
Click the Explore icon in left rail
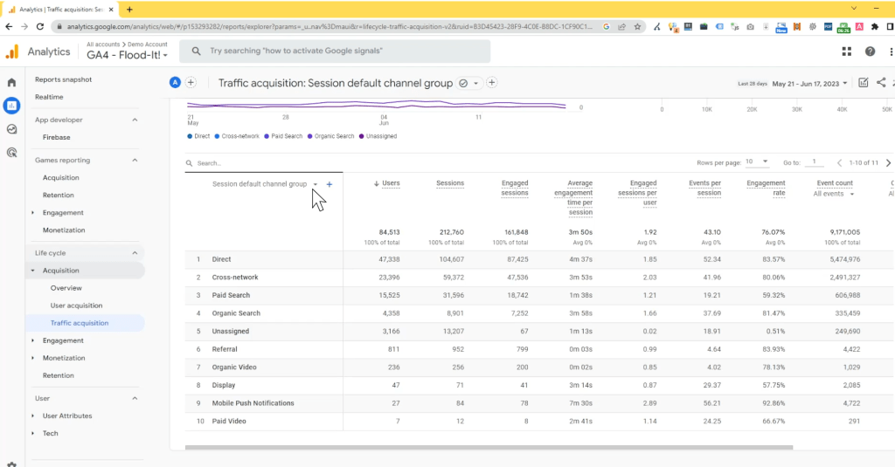[x=11, y=128]
